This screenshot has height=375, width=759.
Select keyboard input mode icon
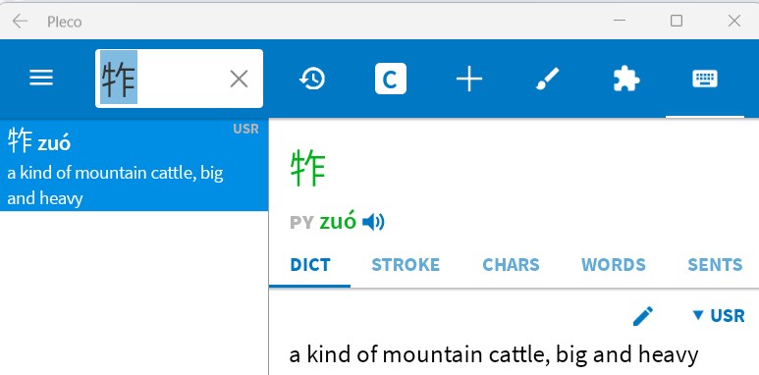point(705,79)
